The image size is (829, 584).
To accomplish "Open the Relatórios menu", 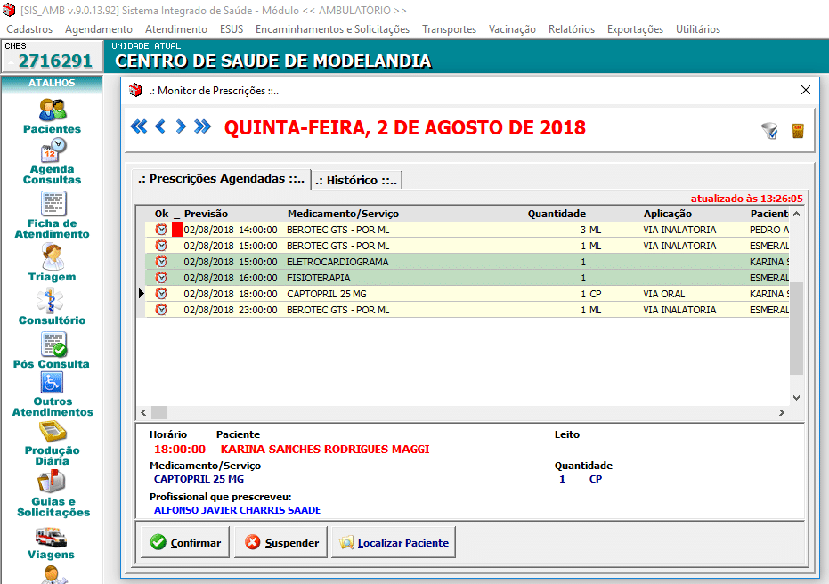I will 571,29.
